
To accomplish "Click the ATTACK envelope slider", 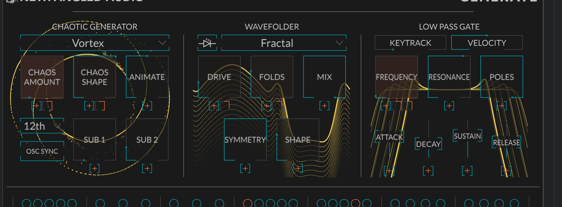I will click(x=389, y=137).
